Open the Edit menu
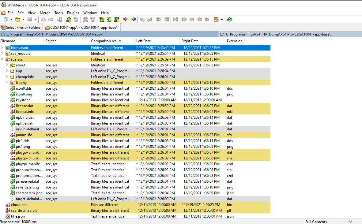Screen dimensions: 362x224 [21, 13]
